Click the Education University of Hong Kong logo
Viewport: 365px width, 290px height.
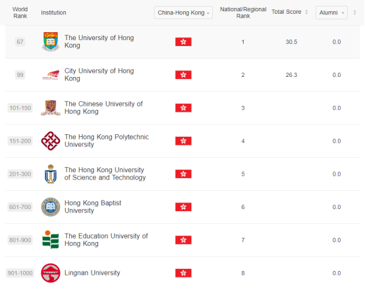point(51,240)
